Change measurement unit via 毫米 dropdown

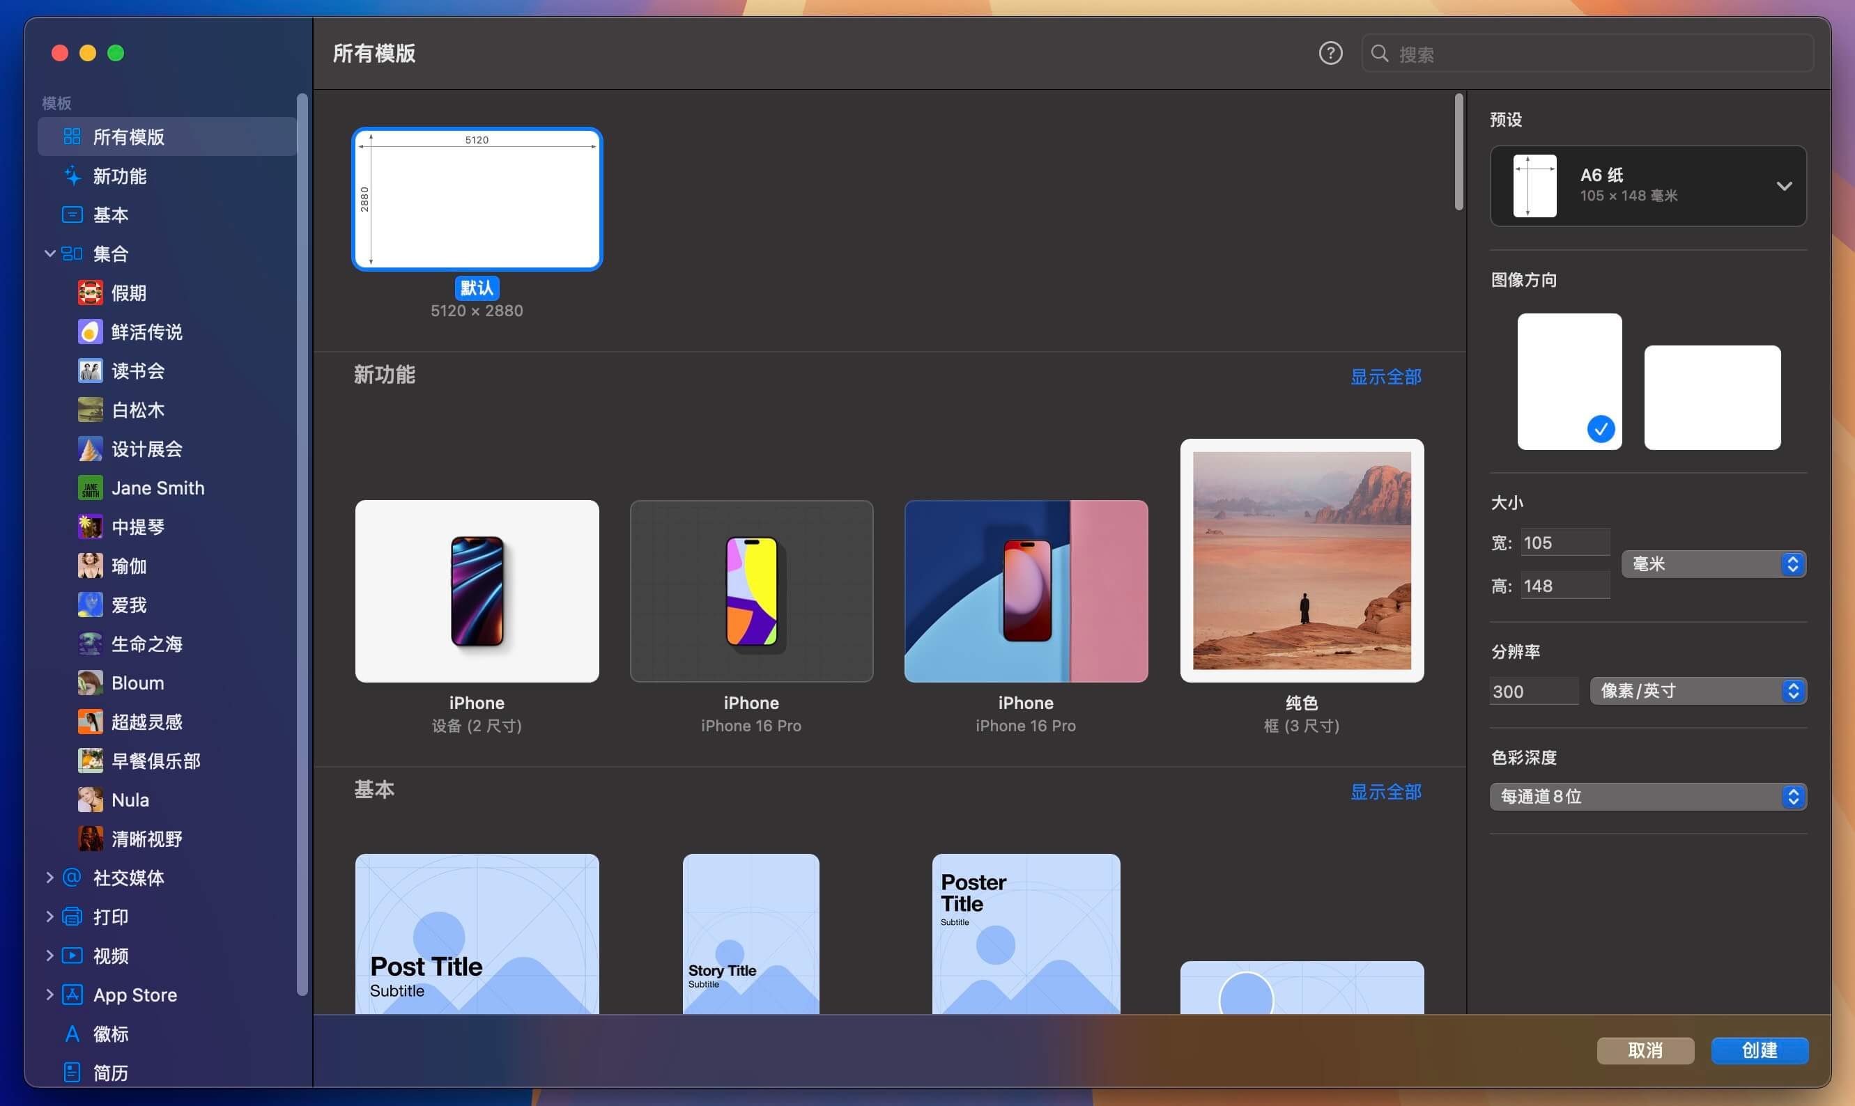[x=1713, y=564]
